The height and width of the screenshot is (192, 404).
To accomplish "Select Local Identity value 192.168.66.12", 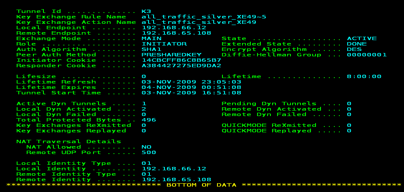I will click(174, 169).
